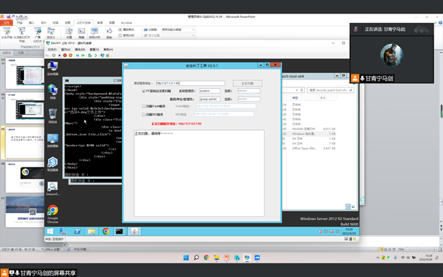Click Size column header in Explorer
Screen dimensions: 443x277
pyautogui.click(x=327, y=98)
